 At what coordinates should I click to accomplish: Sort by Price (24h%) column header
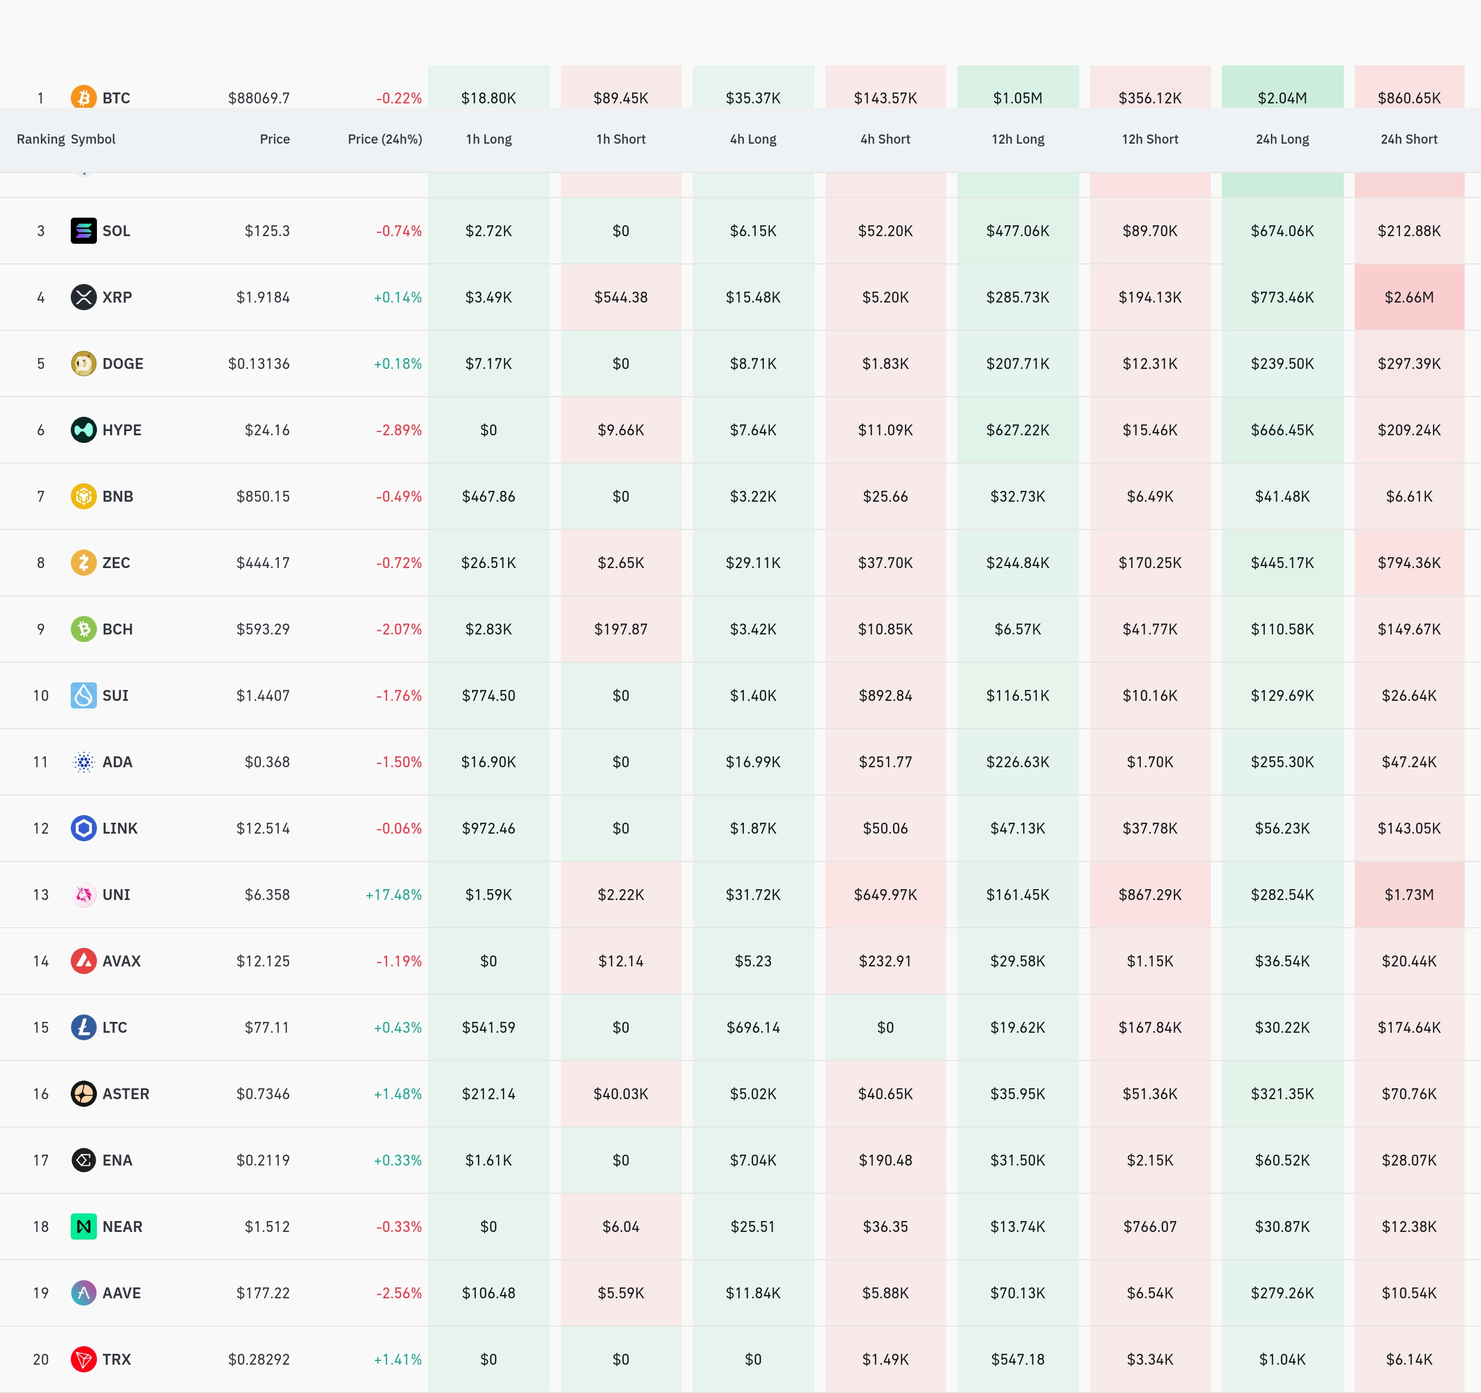point(384,139)
